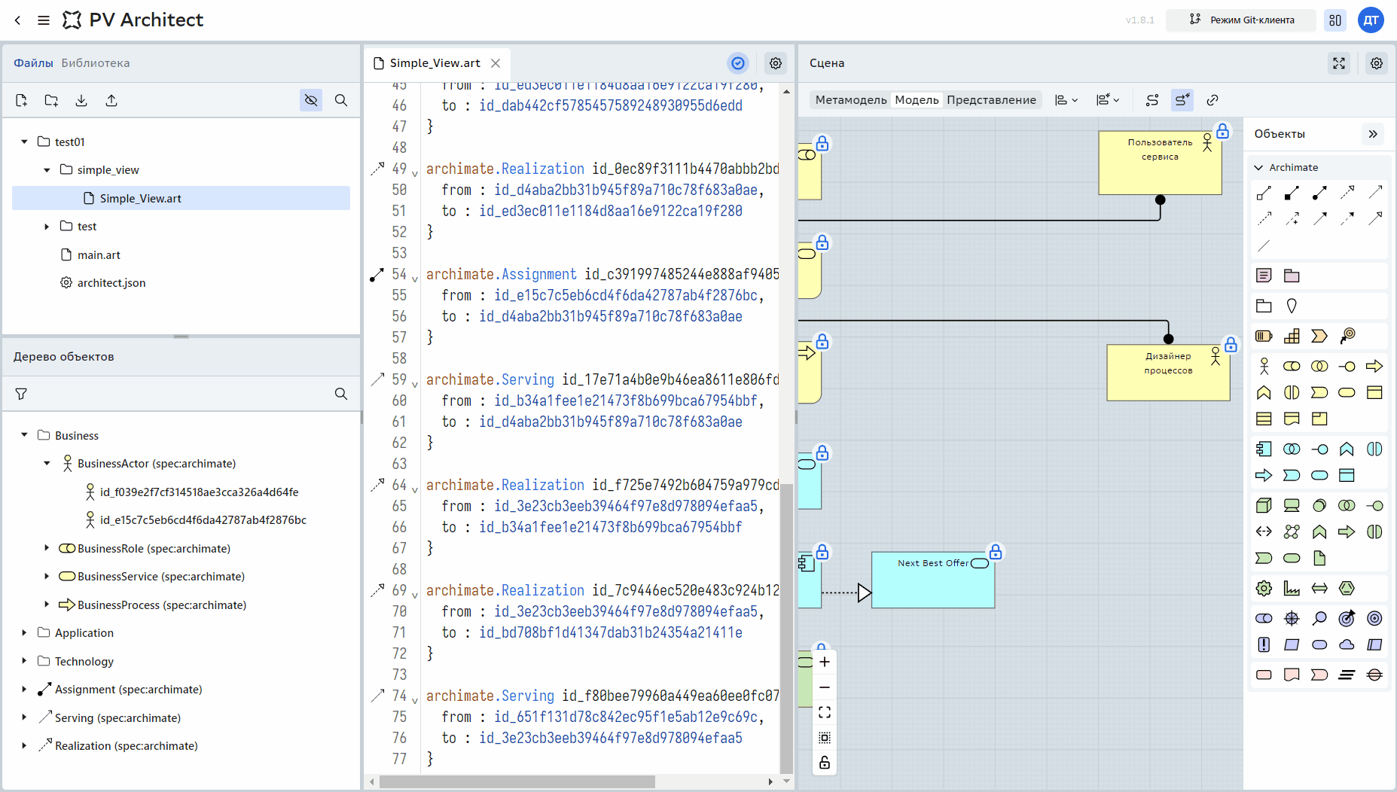The image size is (1397, 792).
Task: Open the Файлы tab
Action: pos(33,63)
